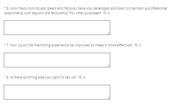This screenshot has height=105, width=186.
Task: Open comments bubble on question 6
Action: (x=105, y=13)
